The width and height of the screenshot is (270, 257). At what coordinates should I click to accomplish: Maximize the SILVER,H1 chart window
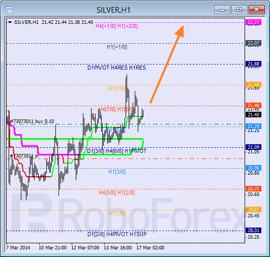(x=239, y=10)
